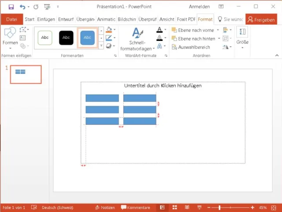Expand the shape styles gallery more button

coord(101,45)
